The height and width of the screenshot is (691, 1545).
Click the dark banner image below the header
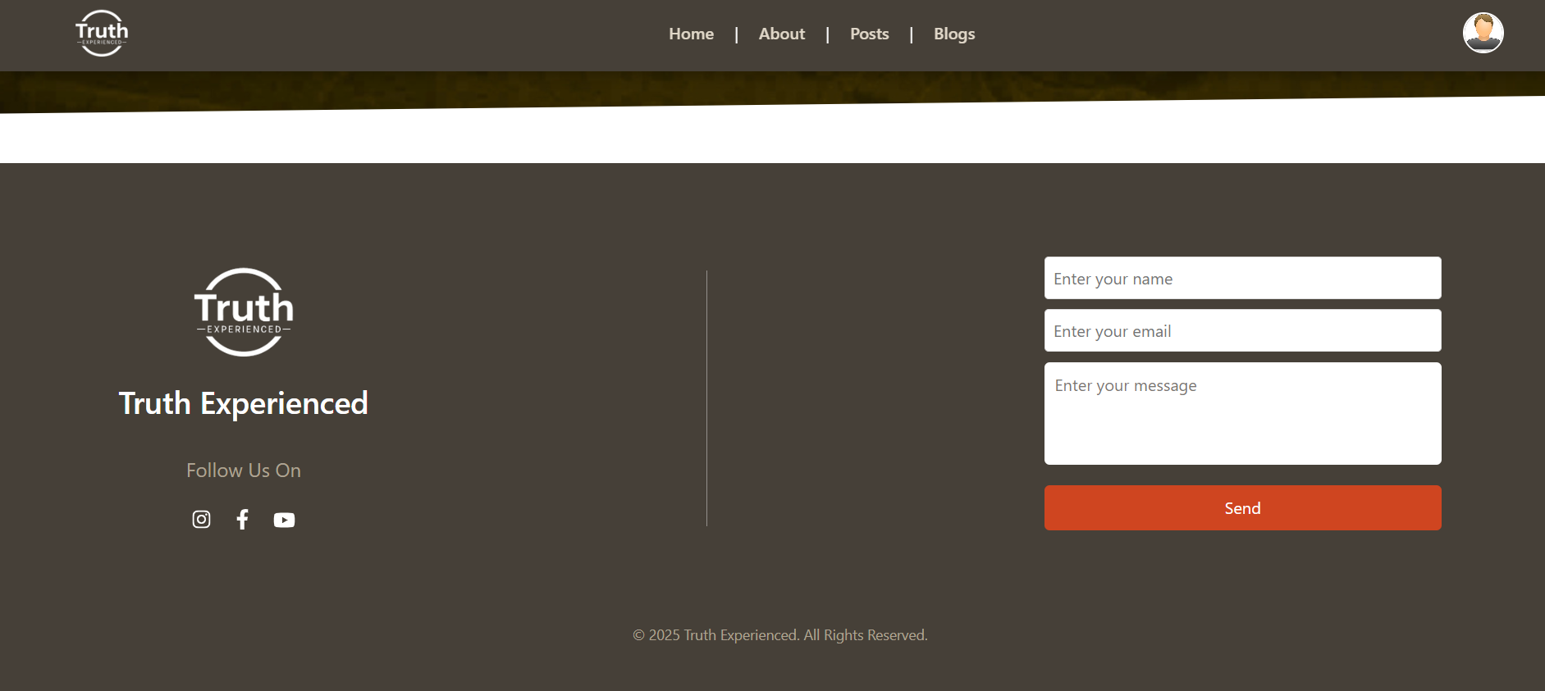click(771, 87)
